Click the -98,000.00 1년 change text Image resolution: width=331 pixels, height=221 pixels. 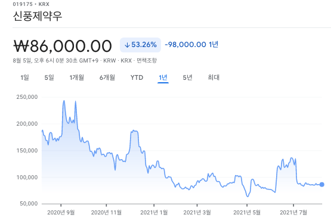pyautogui.click(x=191, y=45)
